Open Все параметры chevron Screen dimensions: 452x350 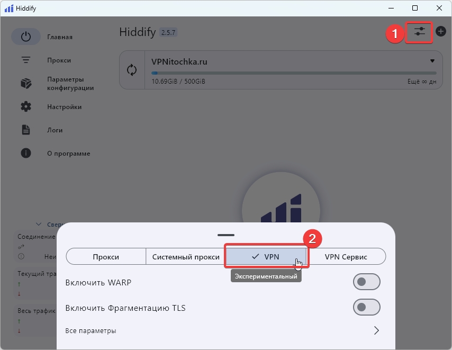click(376, 330)
